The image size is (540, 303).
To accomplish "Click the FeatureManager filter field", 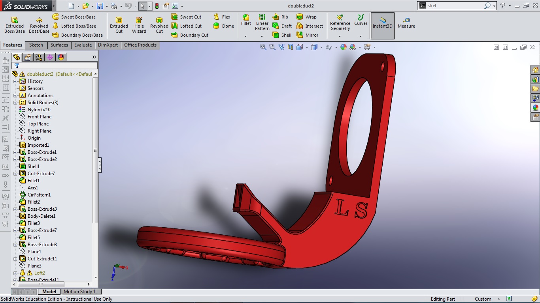I will 55,65.
